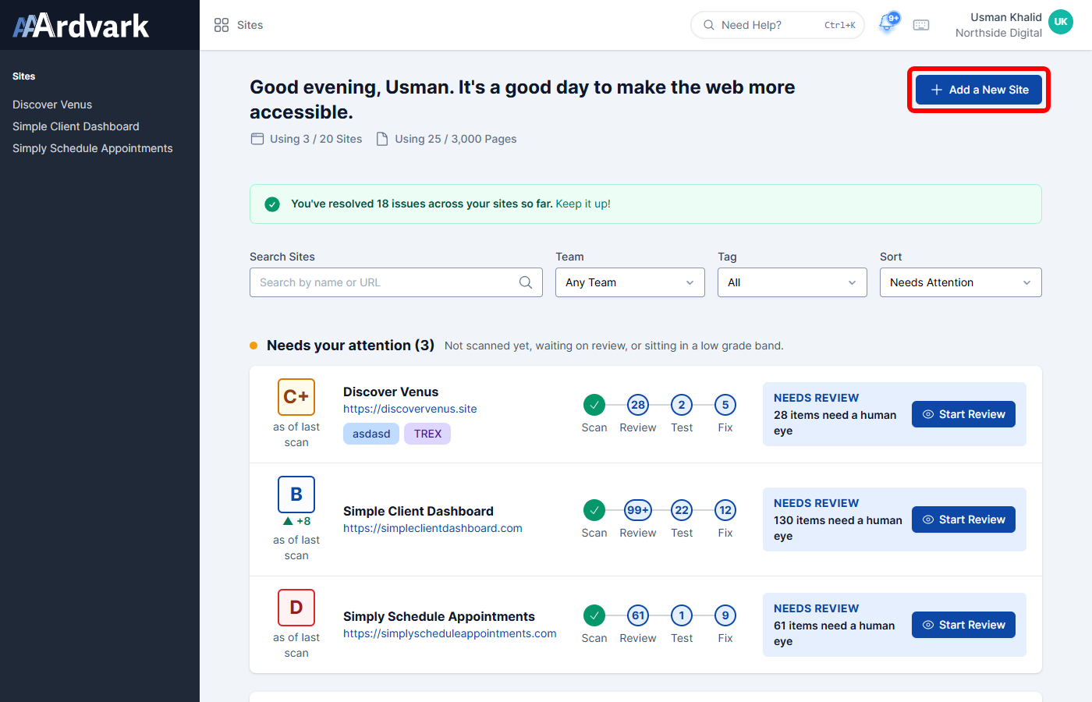Select Simple Client Dashboard in the sidebar
Viewport: 1092px width, 702px height.
76,126
